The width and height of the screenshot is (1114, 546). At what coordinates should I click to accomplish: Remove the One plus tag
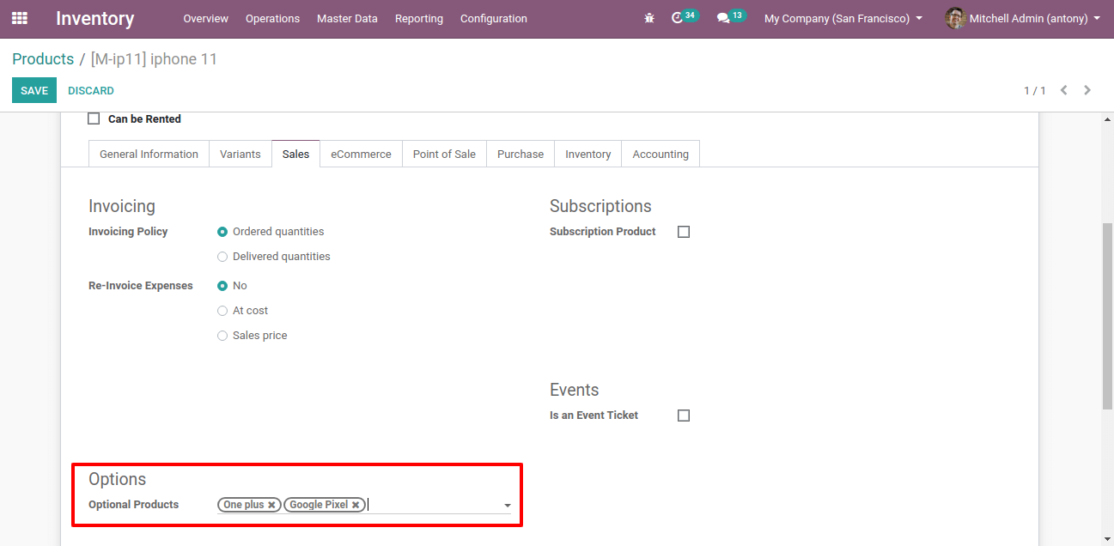[271, 505]
